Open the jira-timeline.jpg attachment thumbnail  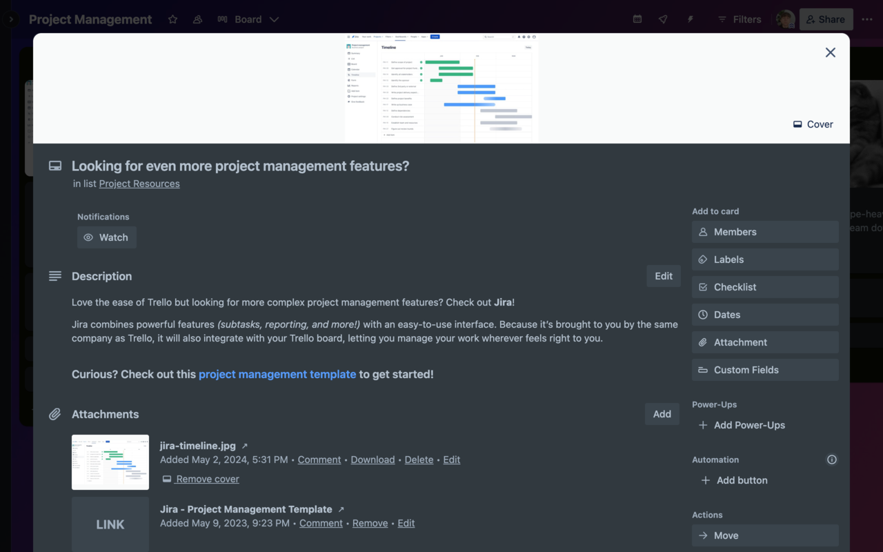110,462
